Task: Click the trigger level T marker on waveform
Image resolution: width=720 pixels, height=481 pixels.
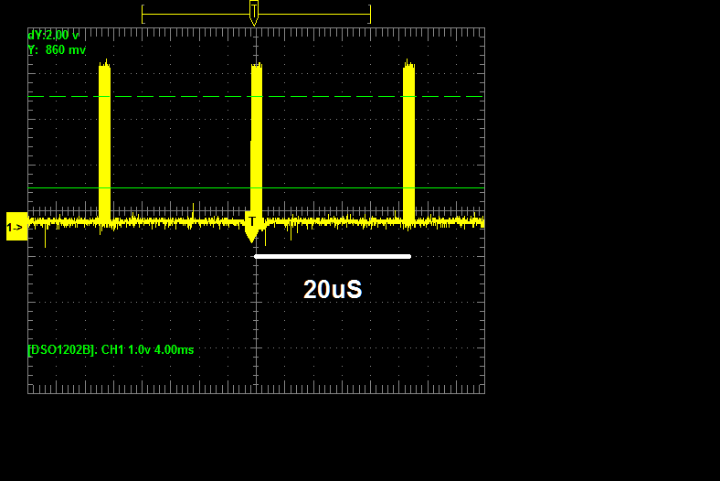Action: pyautogui.click(x=251, y=227)
